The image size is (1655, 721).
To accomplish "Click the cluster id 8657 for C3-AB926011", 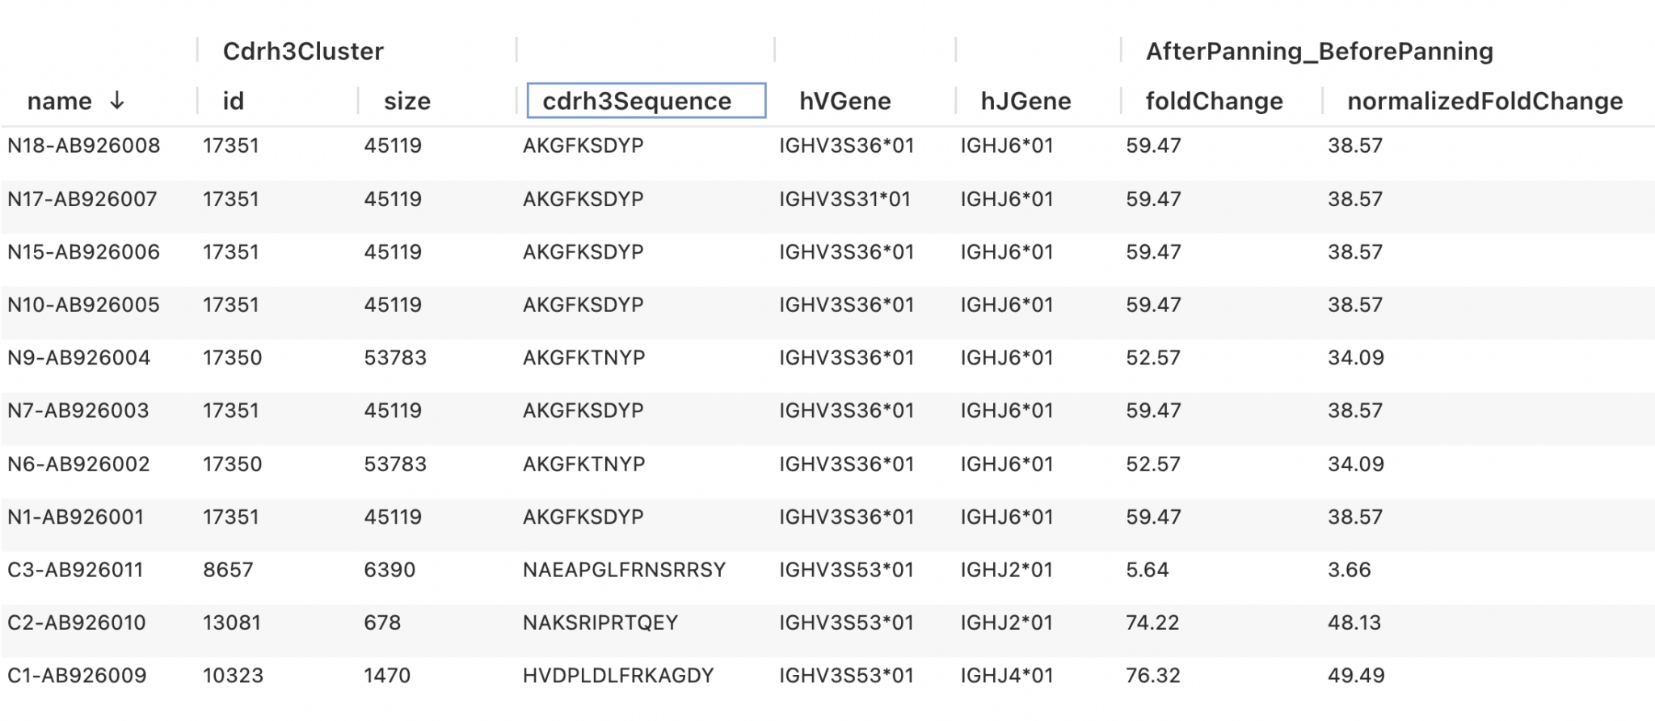I will (x=229, y=569).
